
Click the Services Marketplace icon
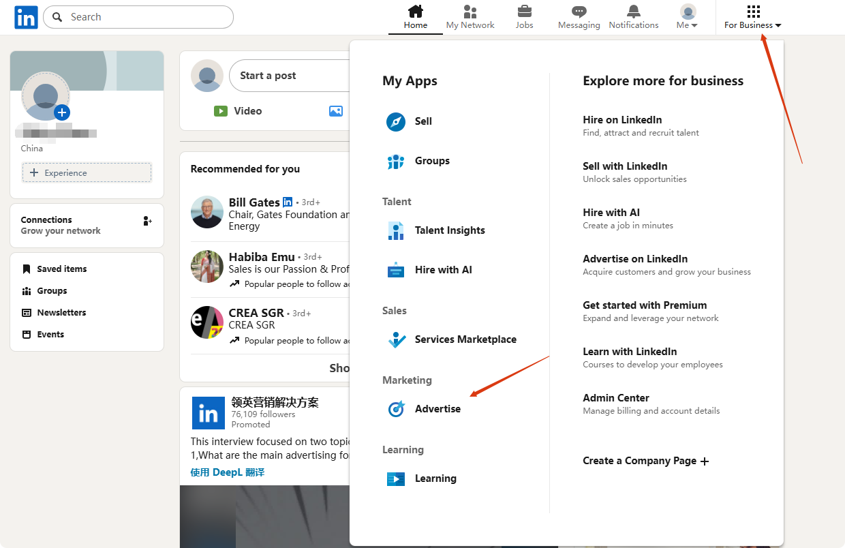pos(396,339)
